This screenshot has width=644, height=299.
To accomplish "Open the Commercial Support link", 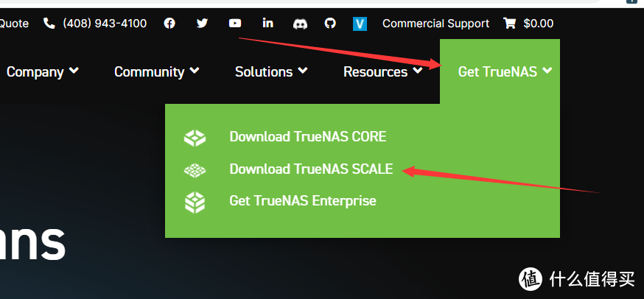I will tap(435, 24).
